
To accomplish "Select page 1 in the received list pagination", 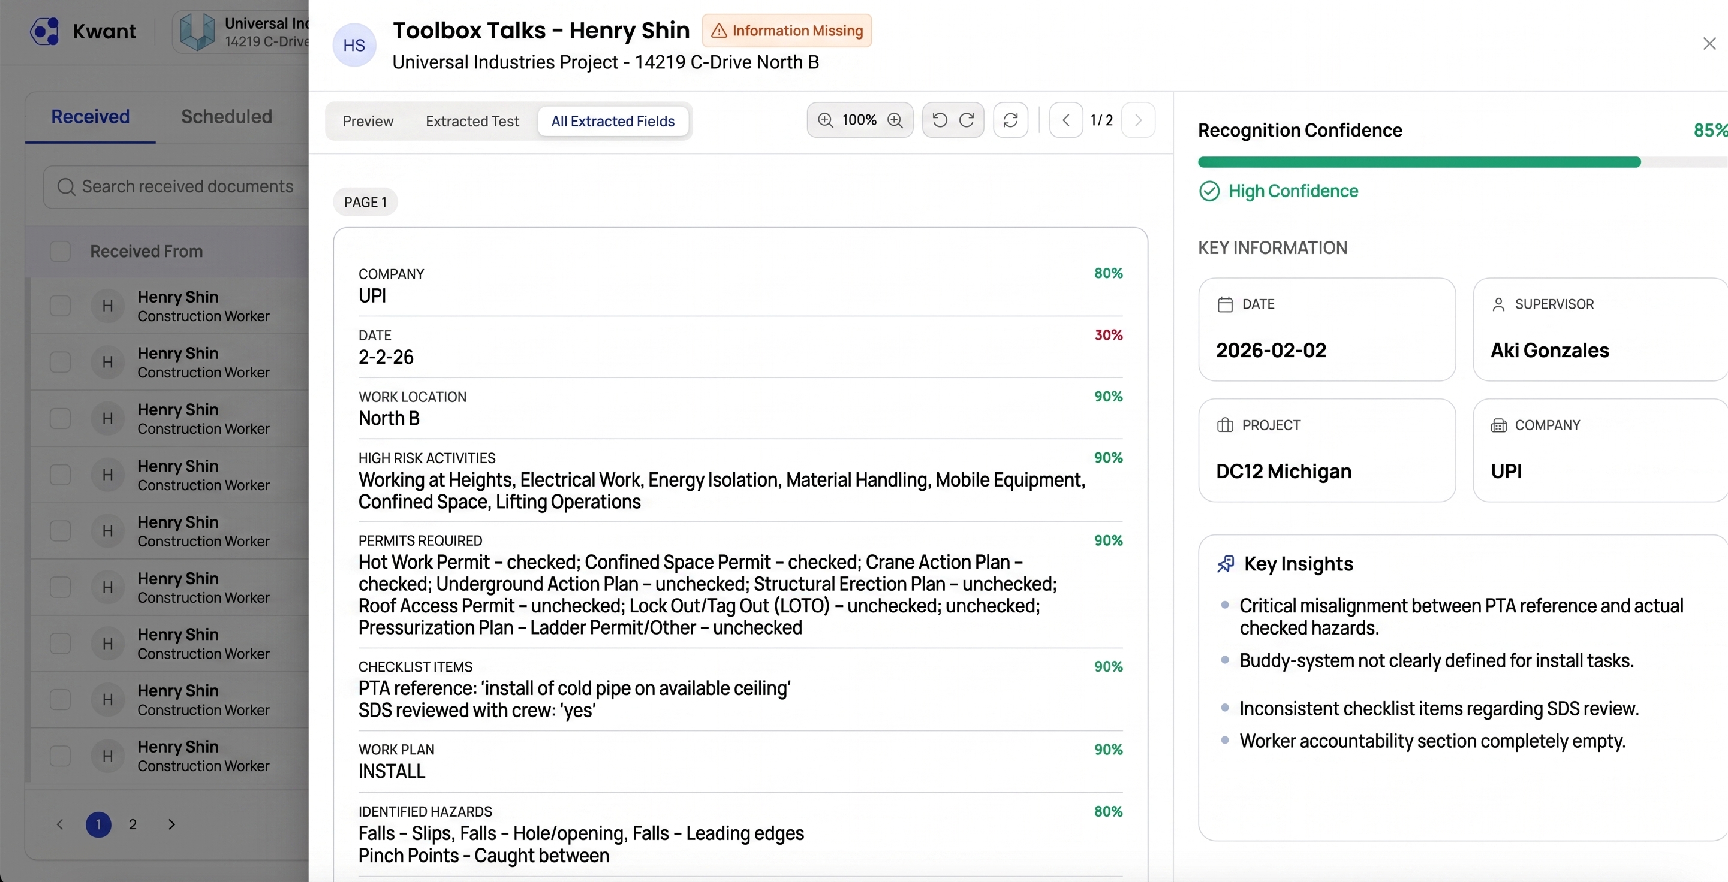I will click(98, 824).
